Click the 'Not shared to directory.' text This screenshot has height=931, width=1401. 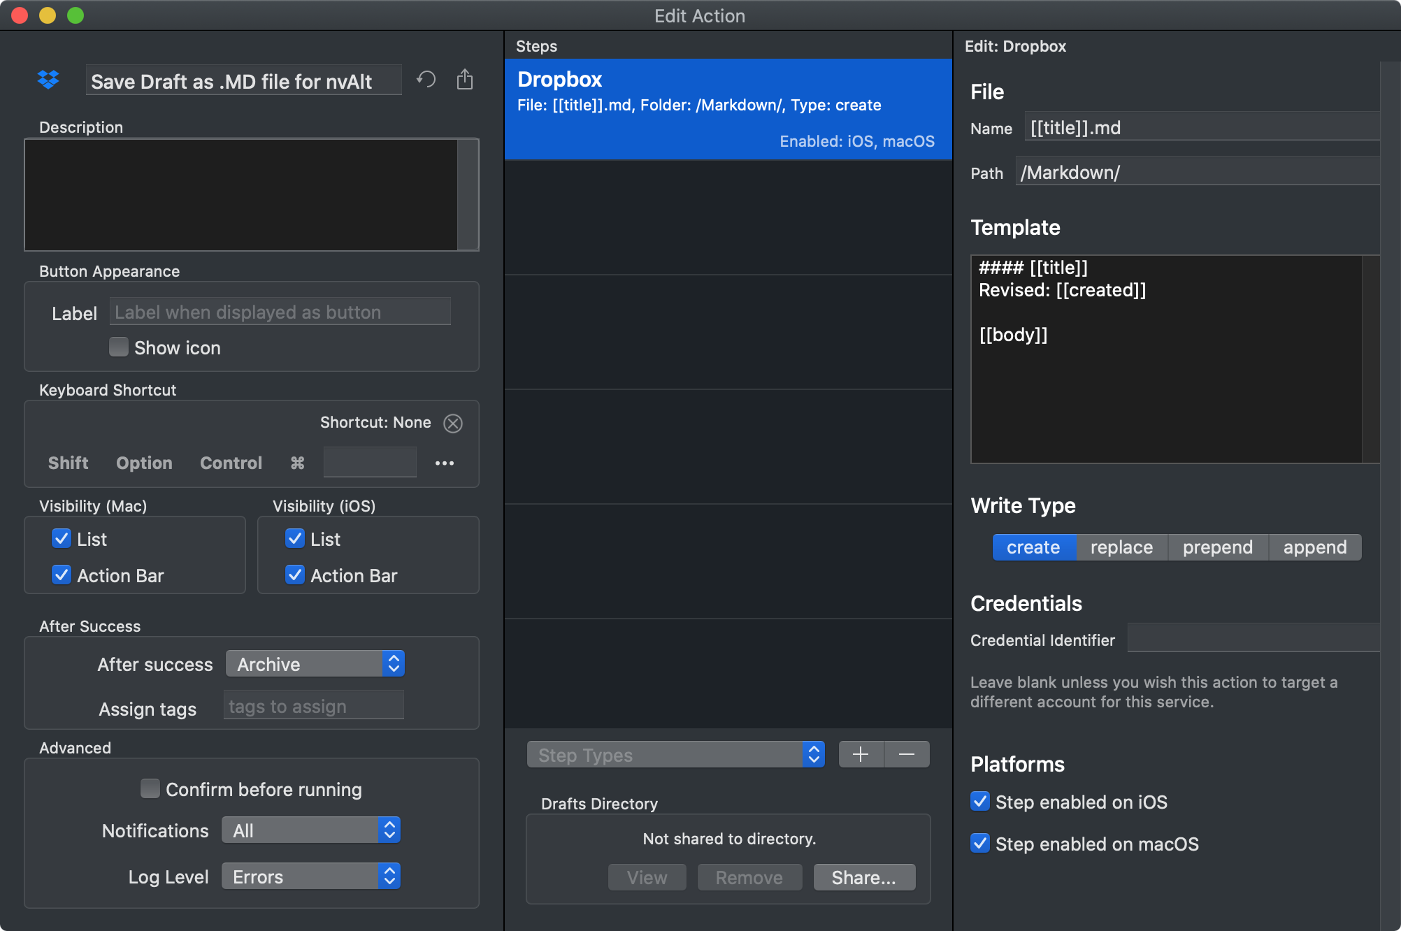(x=729, y=839)
